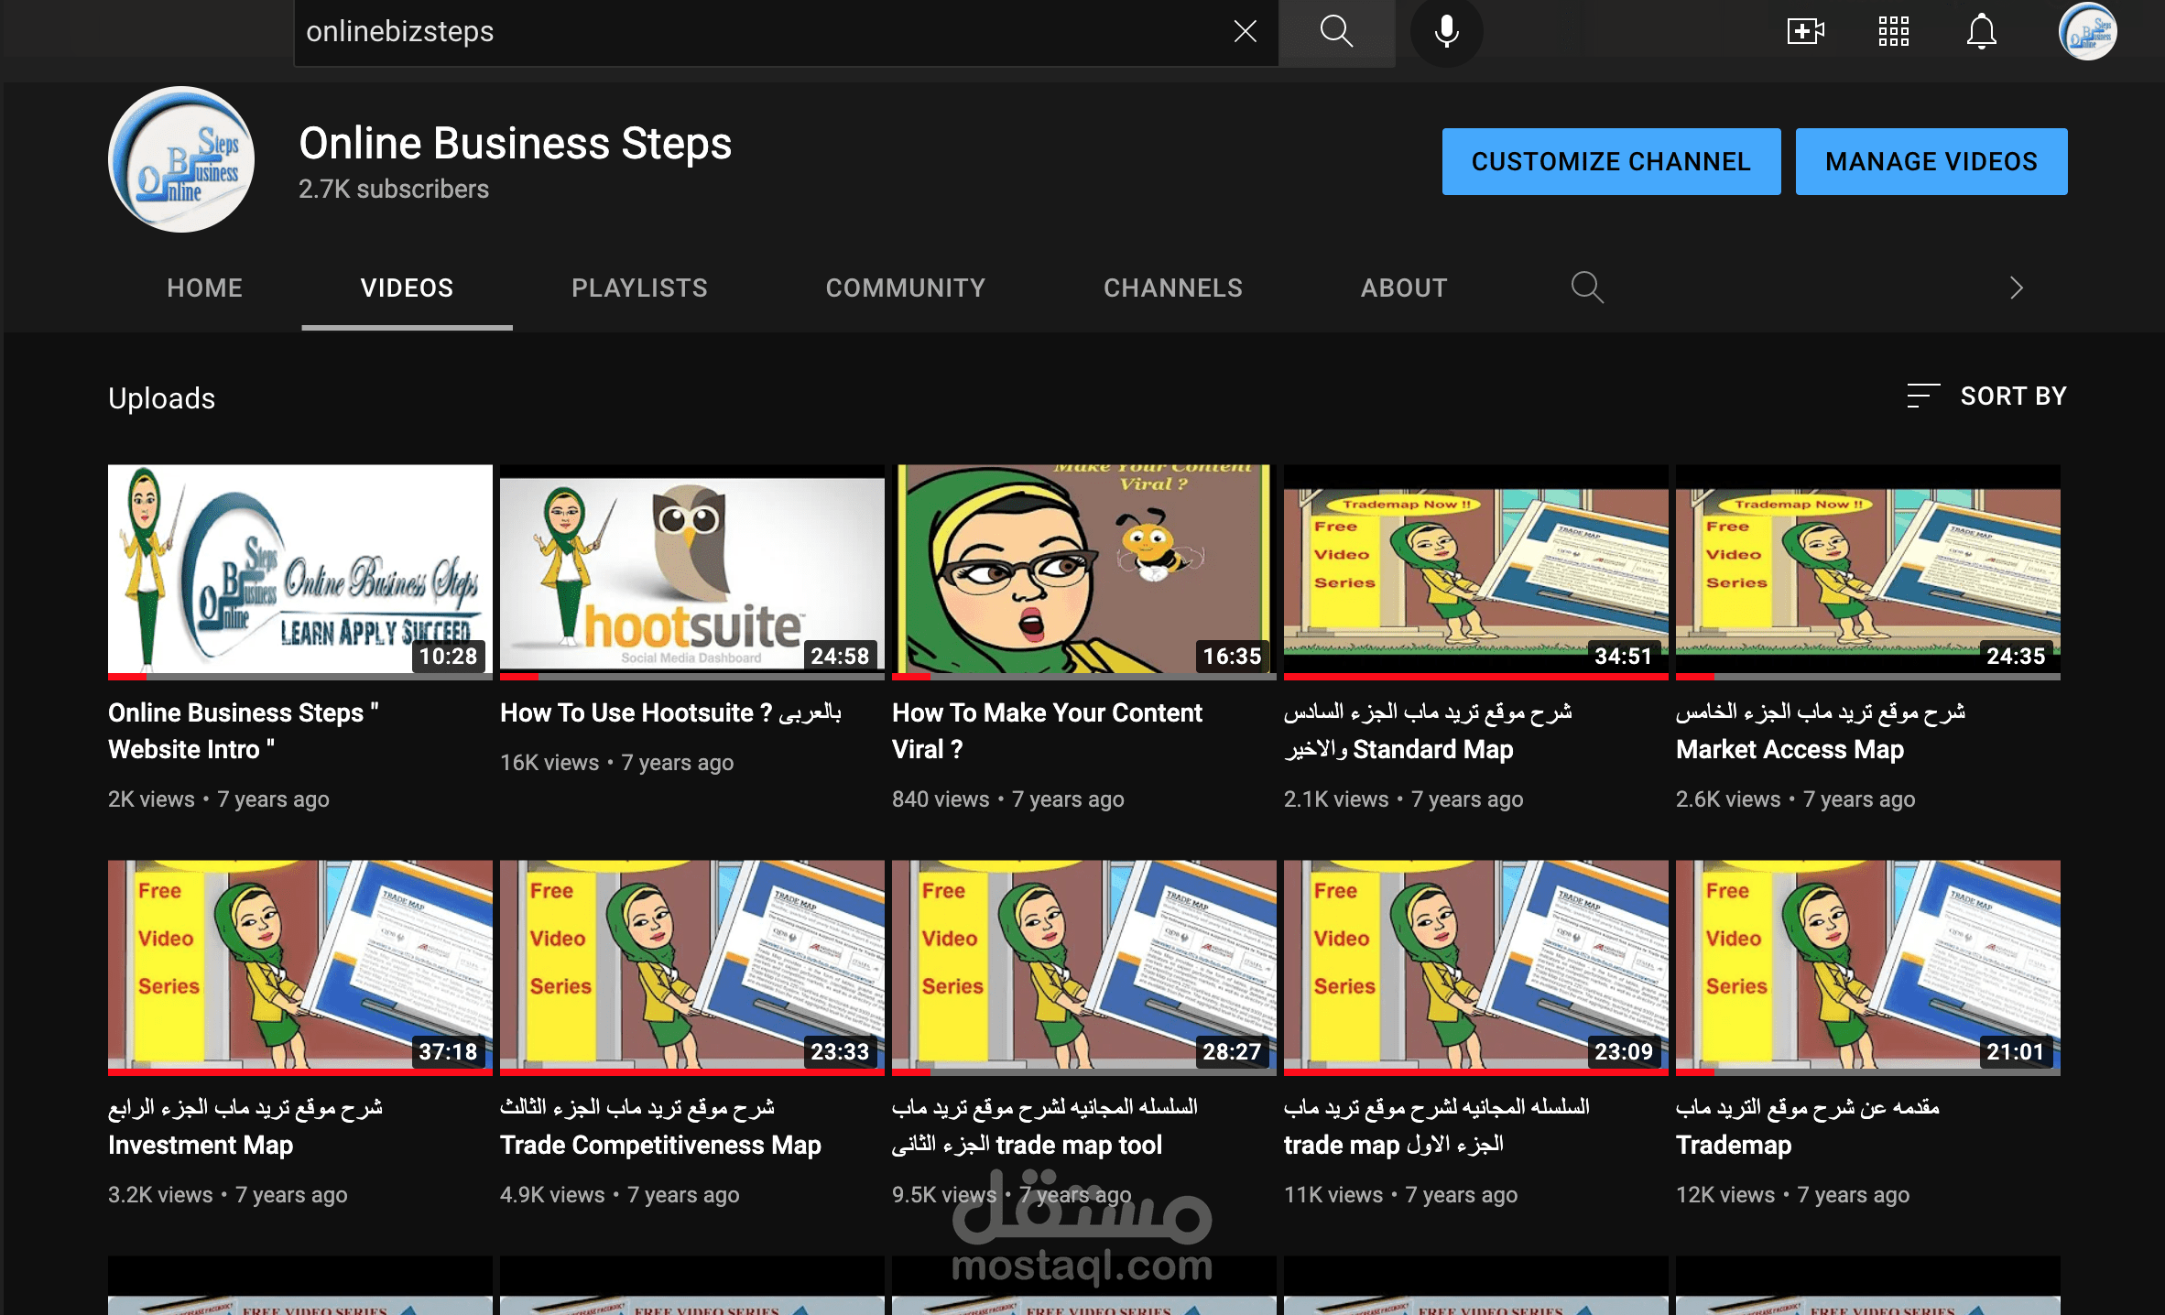This screenshot has width=2165, height=1315.
Task: Click Online Business Steps channel logo
Action: [181, 159]
